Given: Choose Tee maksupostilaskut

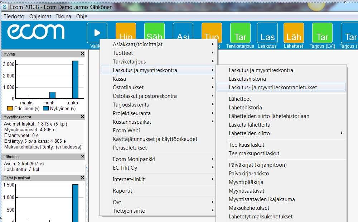Looking at the screenshot, I should point(281,153).
